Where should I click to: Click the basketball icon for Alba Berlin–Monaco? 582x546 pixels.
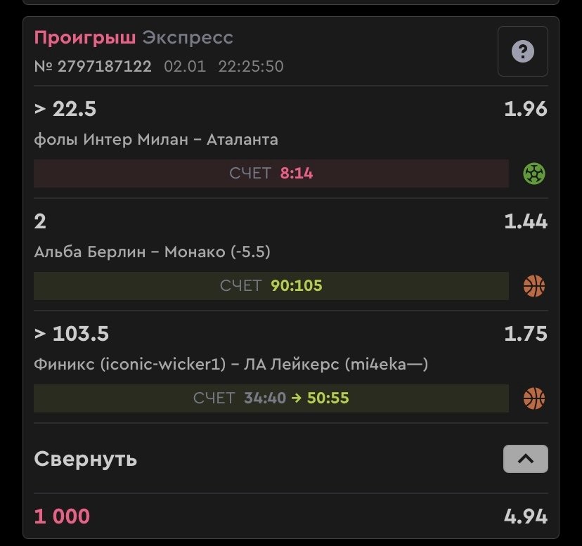click(x=534, y=286)
